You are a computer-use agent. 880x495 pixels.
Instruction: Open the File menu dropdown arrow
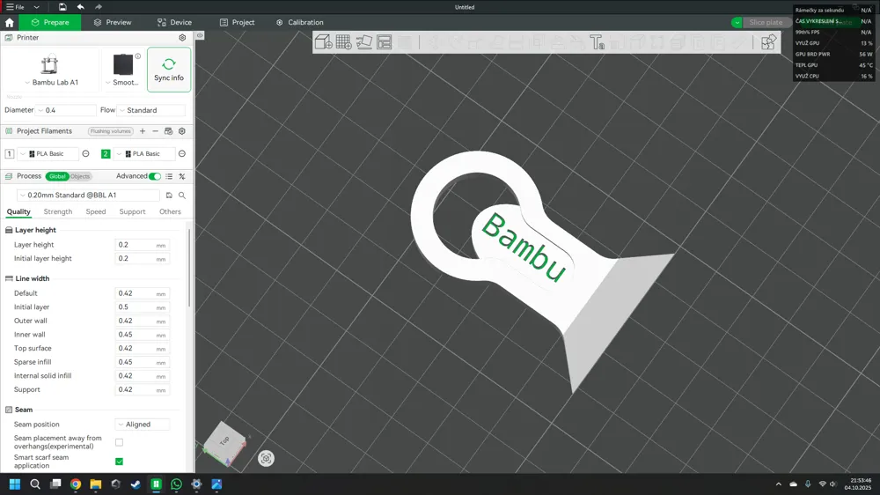(x=36, y=7)
